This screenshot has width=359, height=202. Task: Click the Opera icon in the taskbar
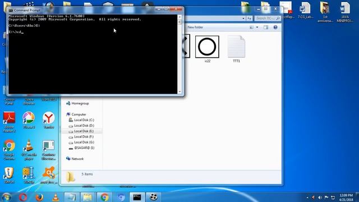pos(23,197)
